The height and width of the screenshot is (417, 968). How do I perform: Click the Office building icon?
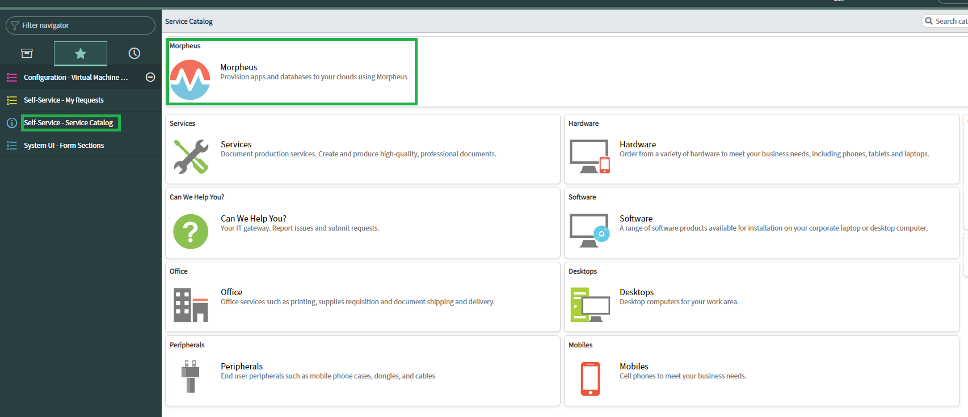click(x=191, y=305)
